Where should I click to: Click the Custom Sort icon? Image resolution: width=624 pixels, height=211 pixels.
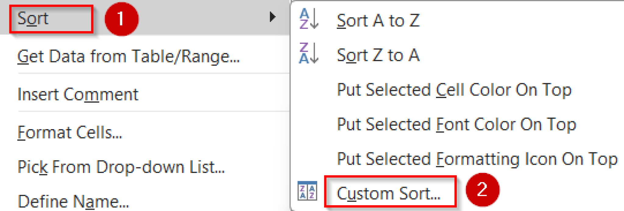pos(307,191)
